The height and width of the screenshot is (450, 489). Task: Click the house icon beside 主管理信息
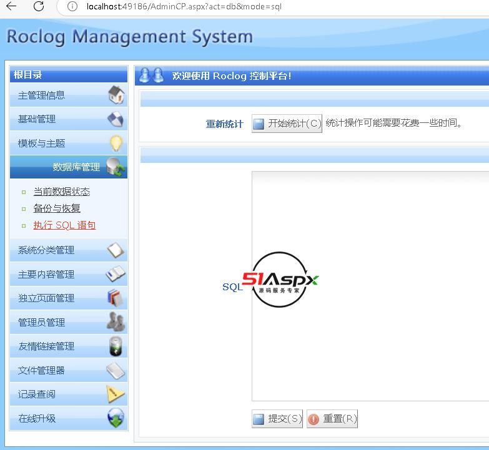(116, 95)
